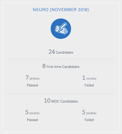Click the 87.50% pass percentage
Viewport: 122px width, 134px height.
35,79
